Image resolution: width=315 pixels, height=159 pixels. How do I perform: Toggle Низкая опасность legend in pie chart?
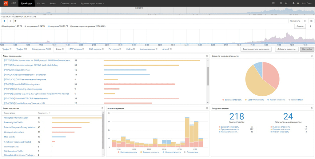[276, 100]
